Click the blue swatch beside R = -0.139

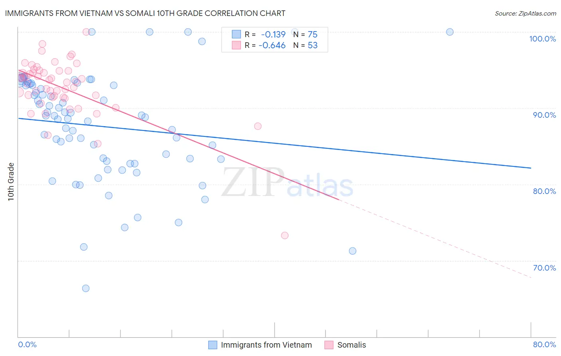(237, 34)
